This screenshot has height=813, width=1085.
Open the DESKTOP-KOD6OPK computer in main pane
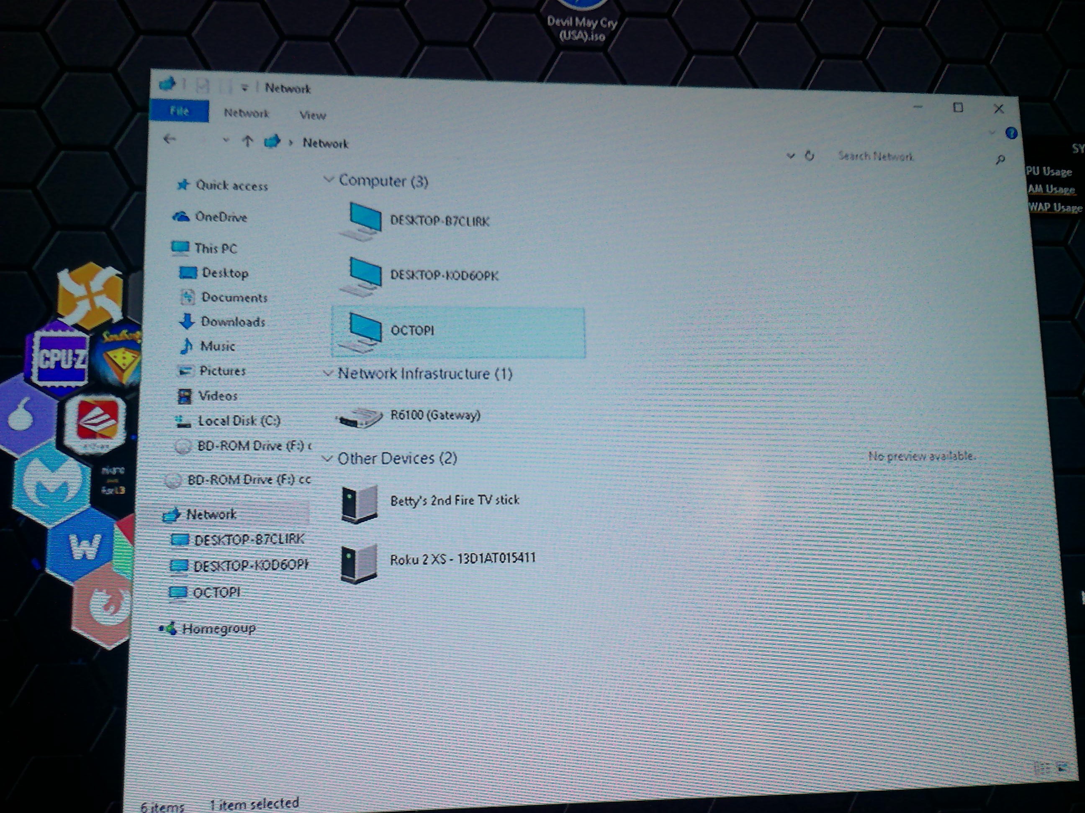(x=419, y=276)
